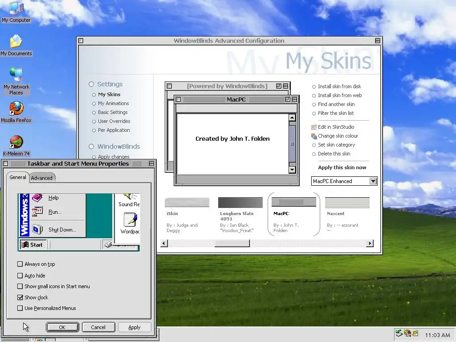Open the My Network Places desktop icon
This screenshot has width=456, height=342.
point(16,81)
